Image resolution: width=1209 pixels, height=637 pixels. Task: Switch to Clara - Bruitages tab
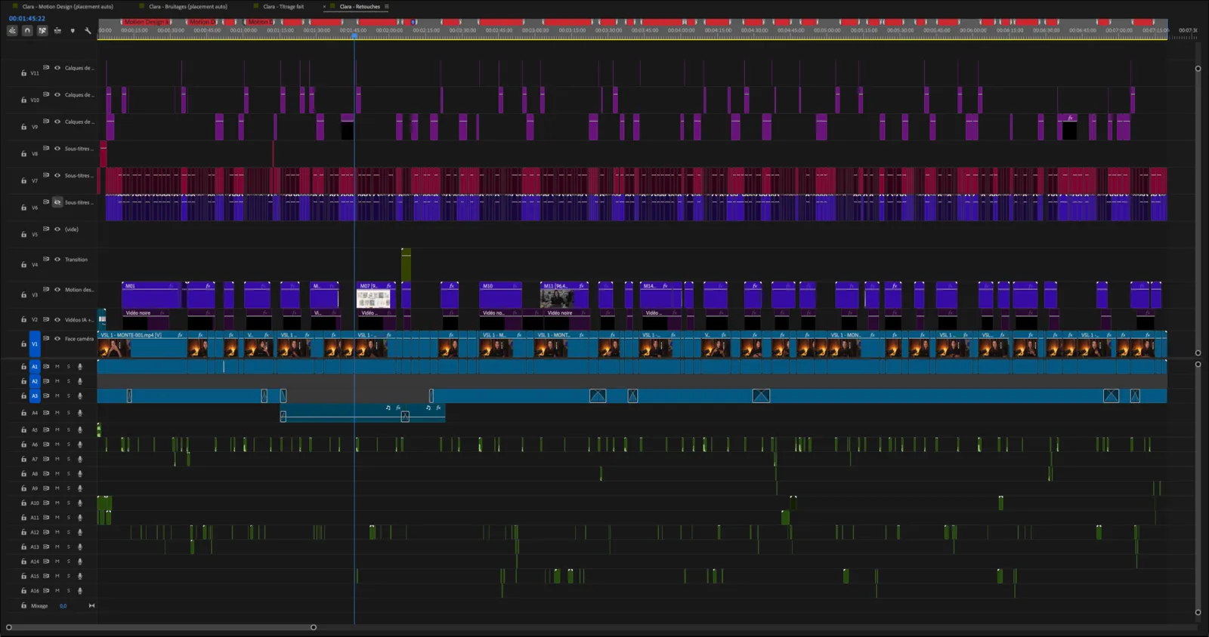coord(188,7)
